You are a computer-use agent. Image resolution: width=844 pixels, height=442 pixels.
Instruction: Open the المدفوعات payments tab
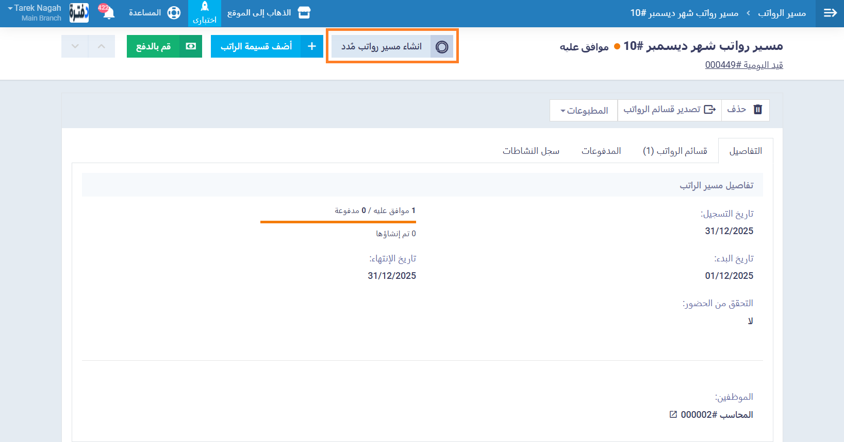pos(601,151)
